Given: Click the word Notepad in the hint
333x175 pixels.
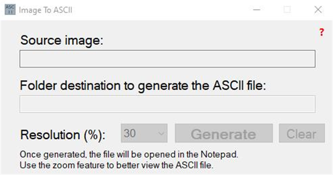Looking at the screenshot, I should click(219, 155).
